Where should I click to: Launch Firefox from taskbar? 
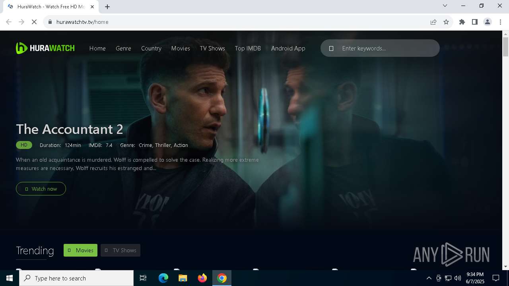point(202,278)
